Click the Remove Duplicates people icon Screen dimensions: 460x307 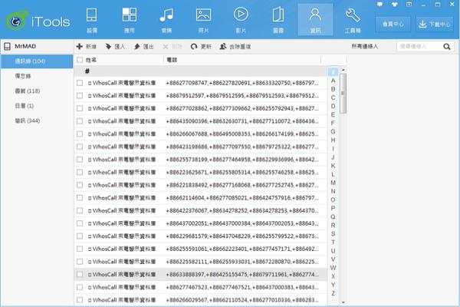pyautogui.click(x=223, y=46)
